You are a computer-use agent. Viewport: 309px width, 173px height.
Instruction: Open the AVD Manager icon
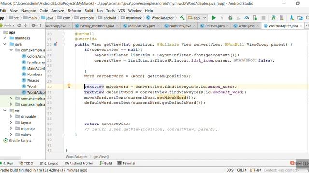tap(281, 18)
